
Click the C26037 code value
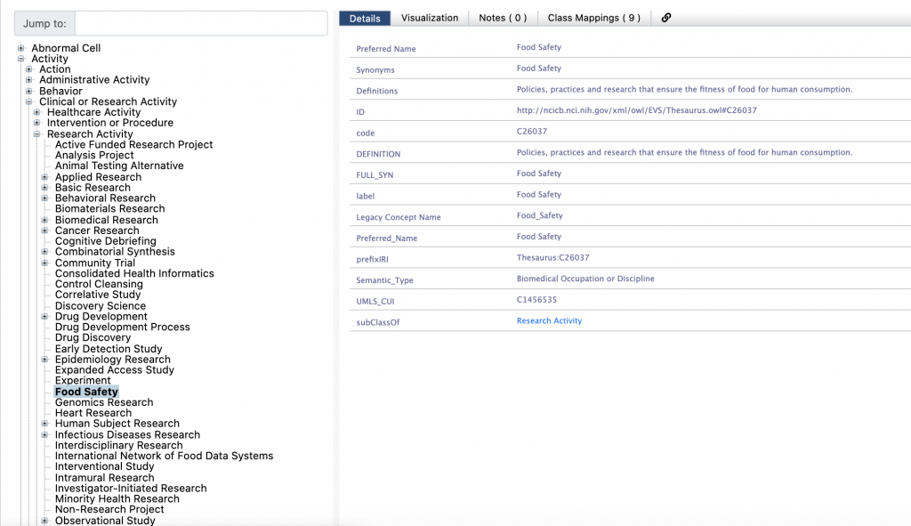[x=532, y=132]
